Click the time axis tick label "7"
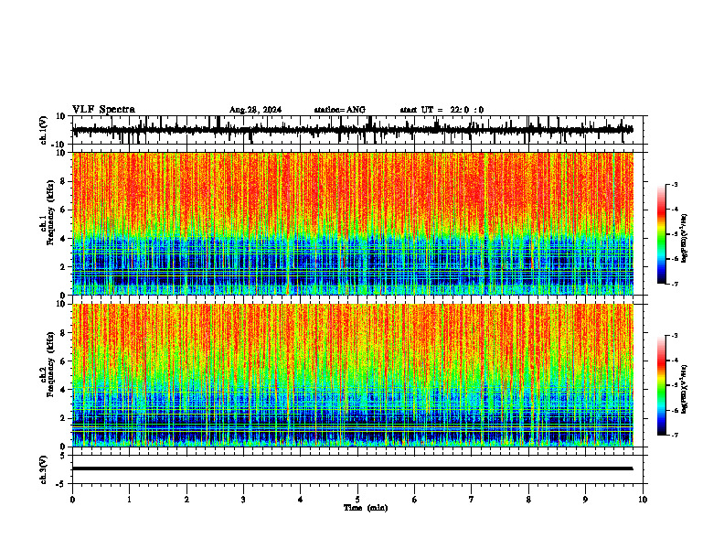This screenshot has height=560, width=724. coord(472,500)
